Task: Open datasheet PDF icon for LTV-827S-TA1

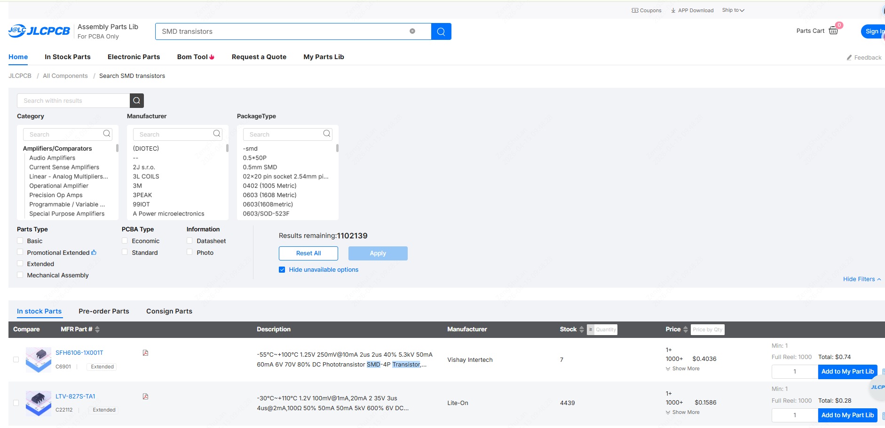Action: [x=145, y=397]
